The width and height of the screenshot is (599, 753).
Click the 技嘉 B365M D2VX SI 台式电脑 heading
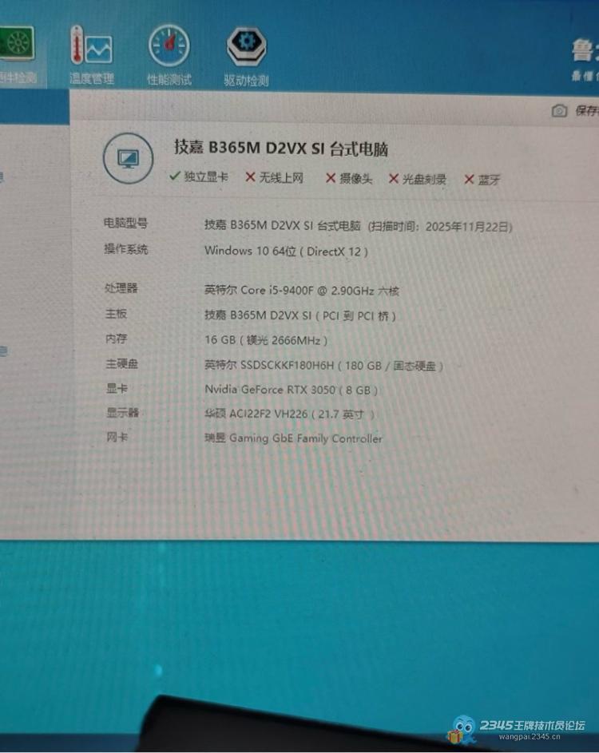[x=281, y=148]
